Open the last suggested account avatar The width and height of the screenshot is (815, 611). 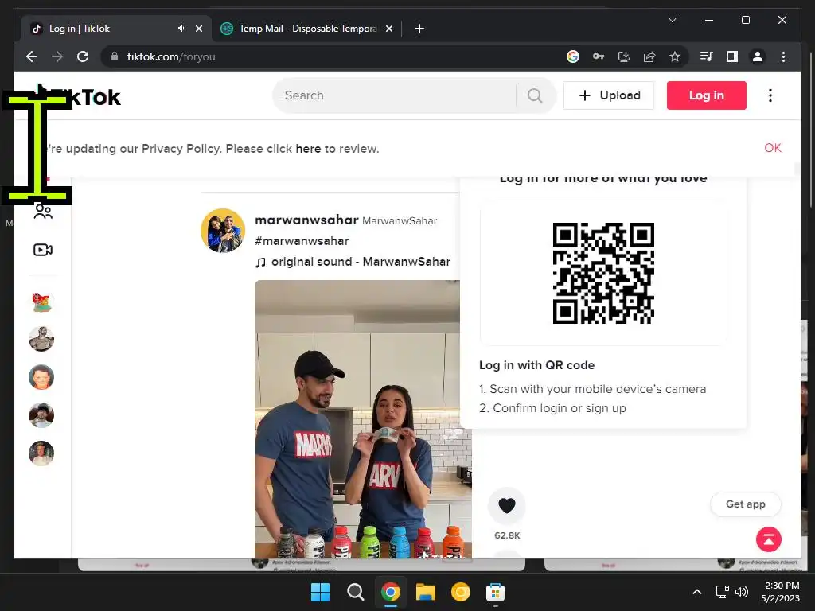(x=41, y=453)
